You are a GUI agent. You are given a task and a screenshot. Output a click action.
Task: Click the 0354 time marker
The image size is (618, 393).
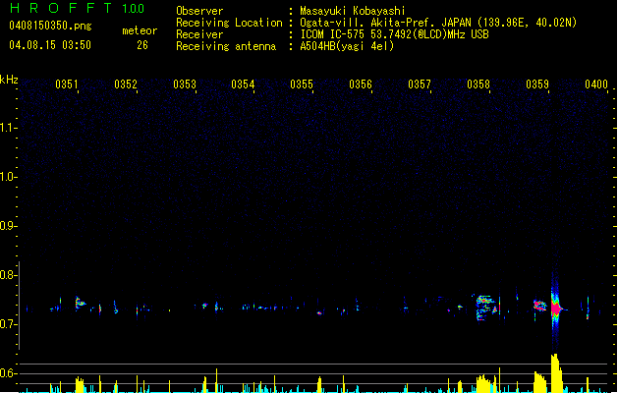point(243,84)
